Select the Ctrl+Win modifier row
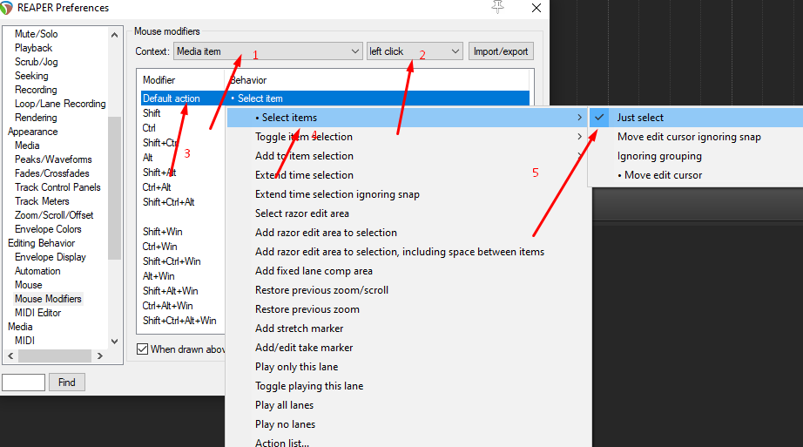Screen dimensions: 803x447 pyautogui.click(x=159, y=247)
